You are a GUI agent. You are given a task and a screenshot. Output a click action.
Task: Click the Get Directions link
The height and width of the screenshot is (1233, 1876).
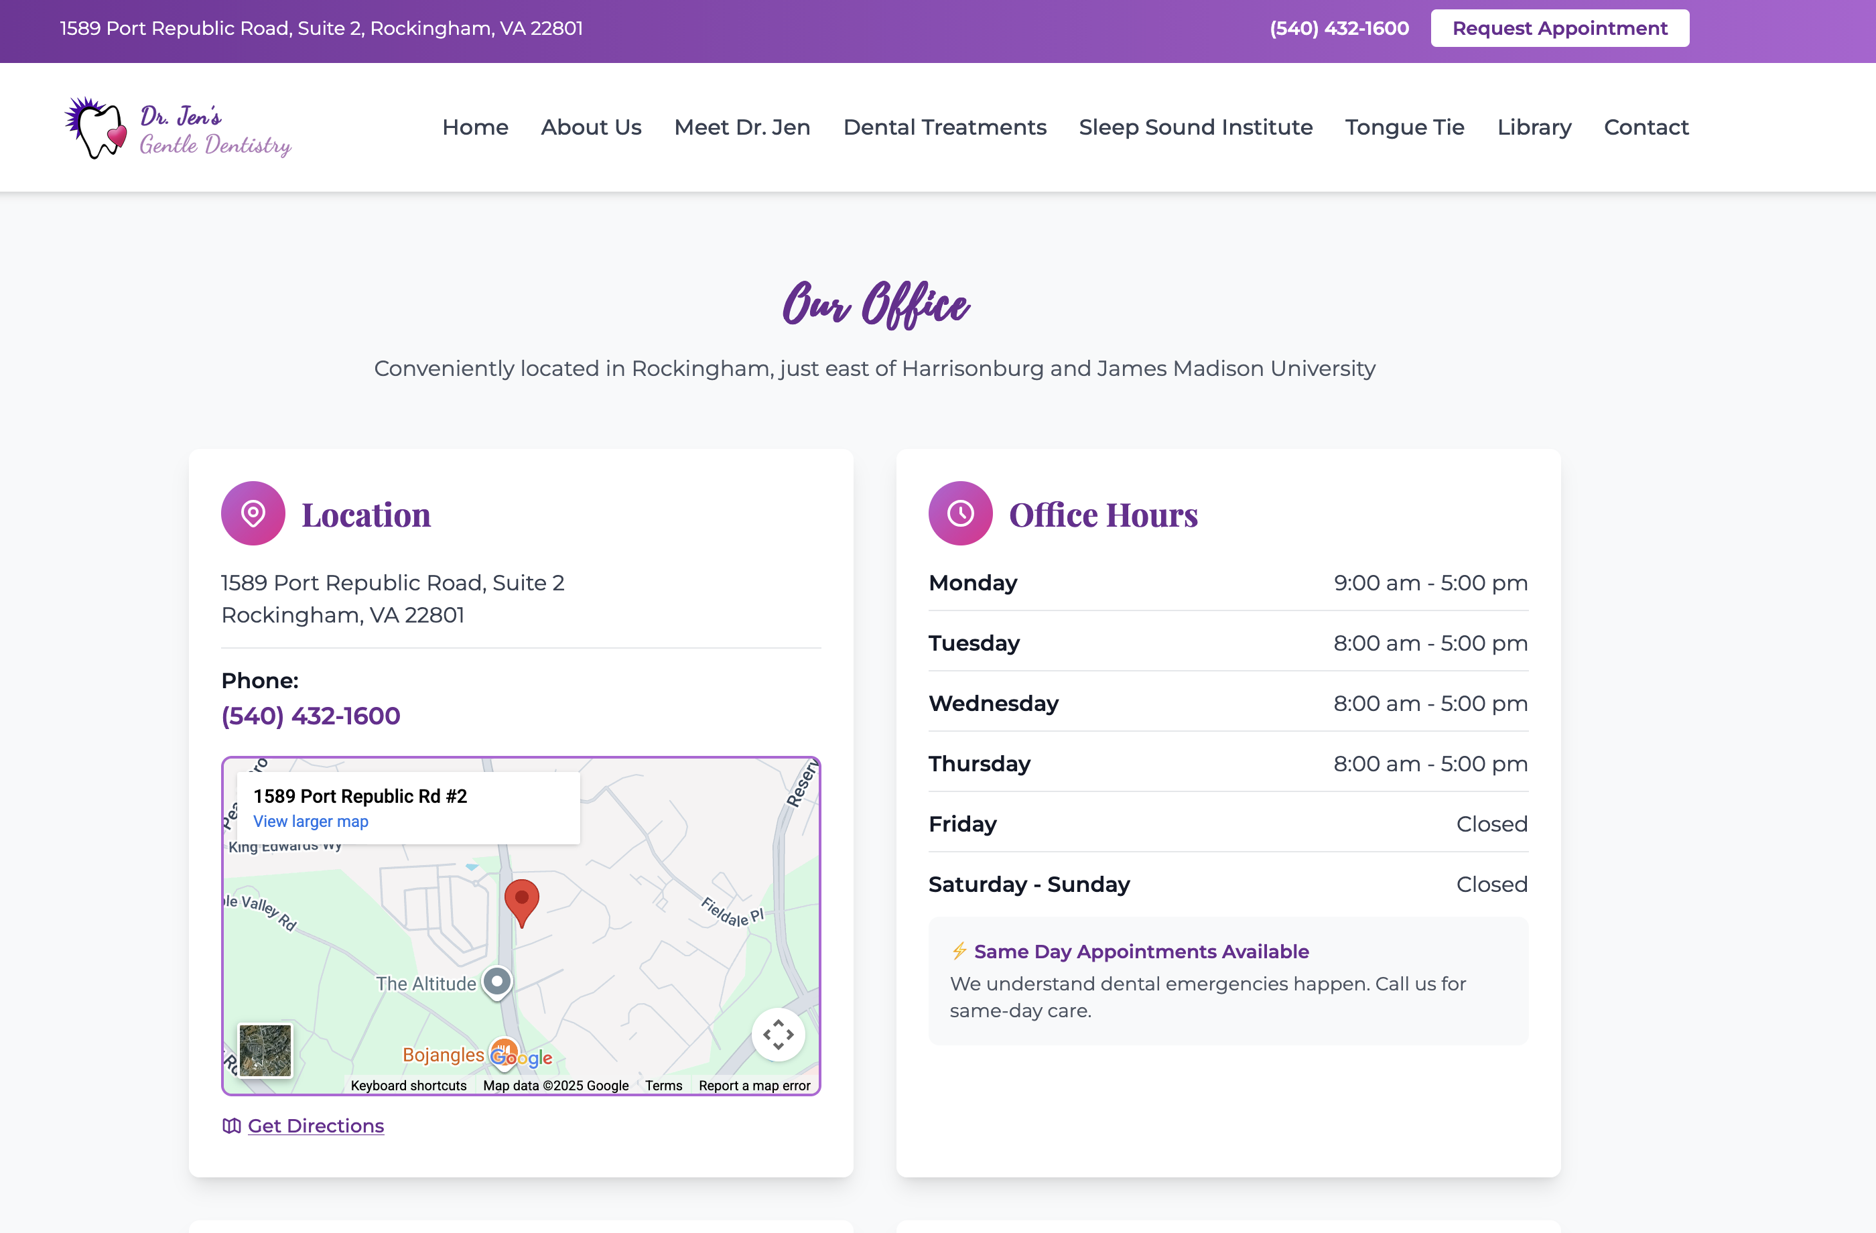point(316,1126)
